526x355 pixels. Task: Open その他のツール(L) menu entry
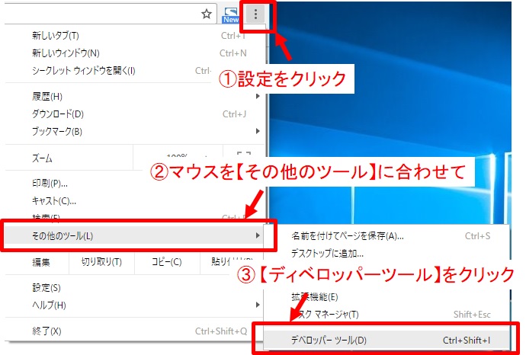tap(135, 235)
